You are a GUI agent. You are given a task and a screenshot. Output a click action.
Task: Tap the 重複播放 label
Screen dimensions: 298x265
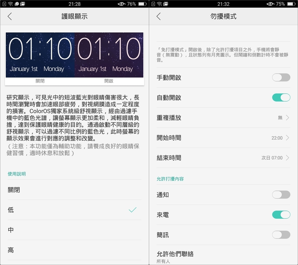point(169,118)
